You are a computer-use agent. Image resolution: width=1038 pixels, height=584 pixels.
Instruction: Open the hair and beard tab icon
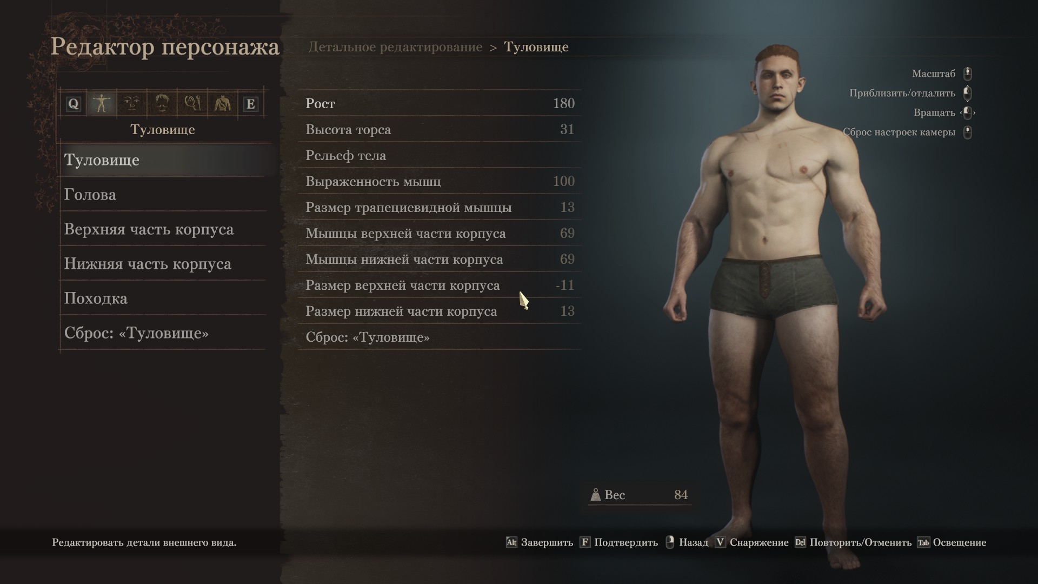click(x=162, y=104)
